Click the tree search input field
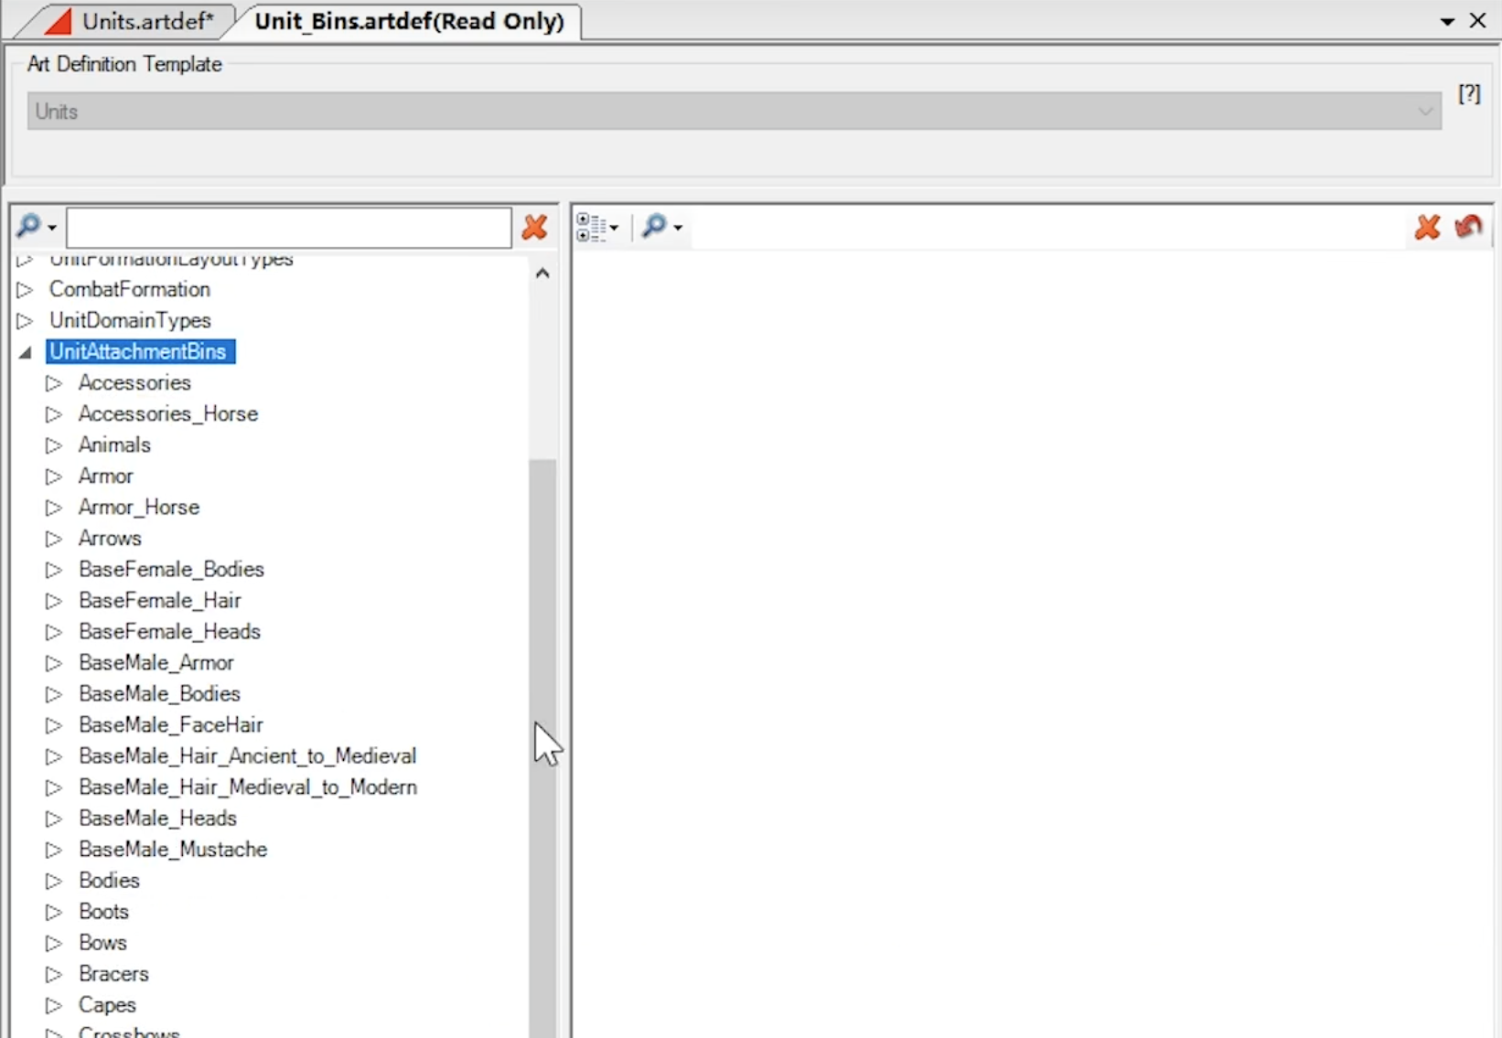1502x1038 pixels. click(x=289, y=228)
